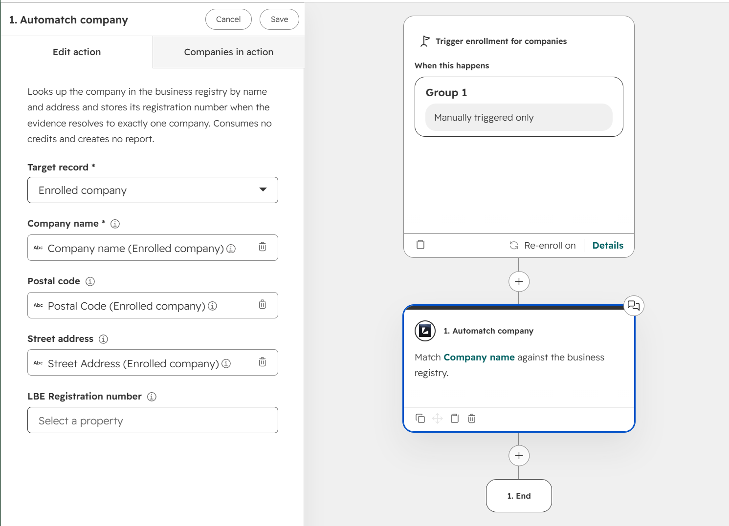Screen dimensions: 729x526
Task: Open info on Company name (Enrolled company) token
Action: tap(231, 249)
